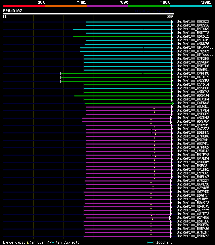Screen dimensions: 215x245
Task: Select the UniRef100_C5Y9I4 label
Action: click(x=193, y=85)
